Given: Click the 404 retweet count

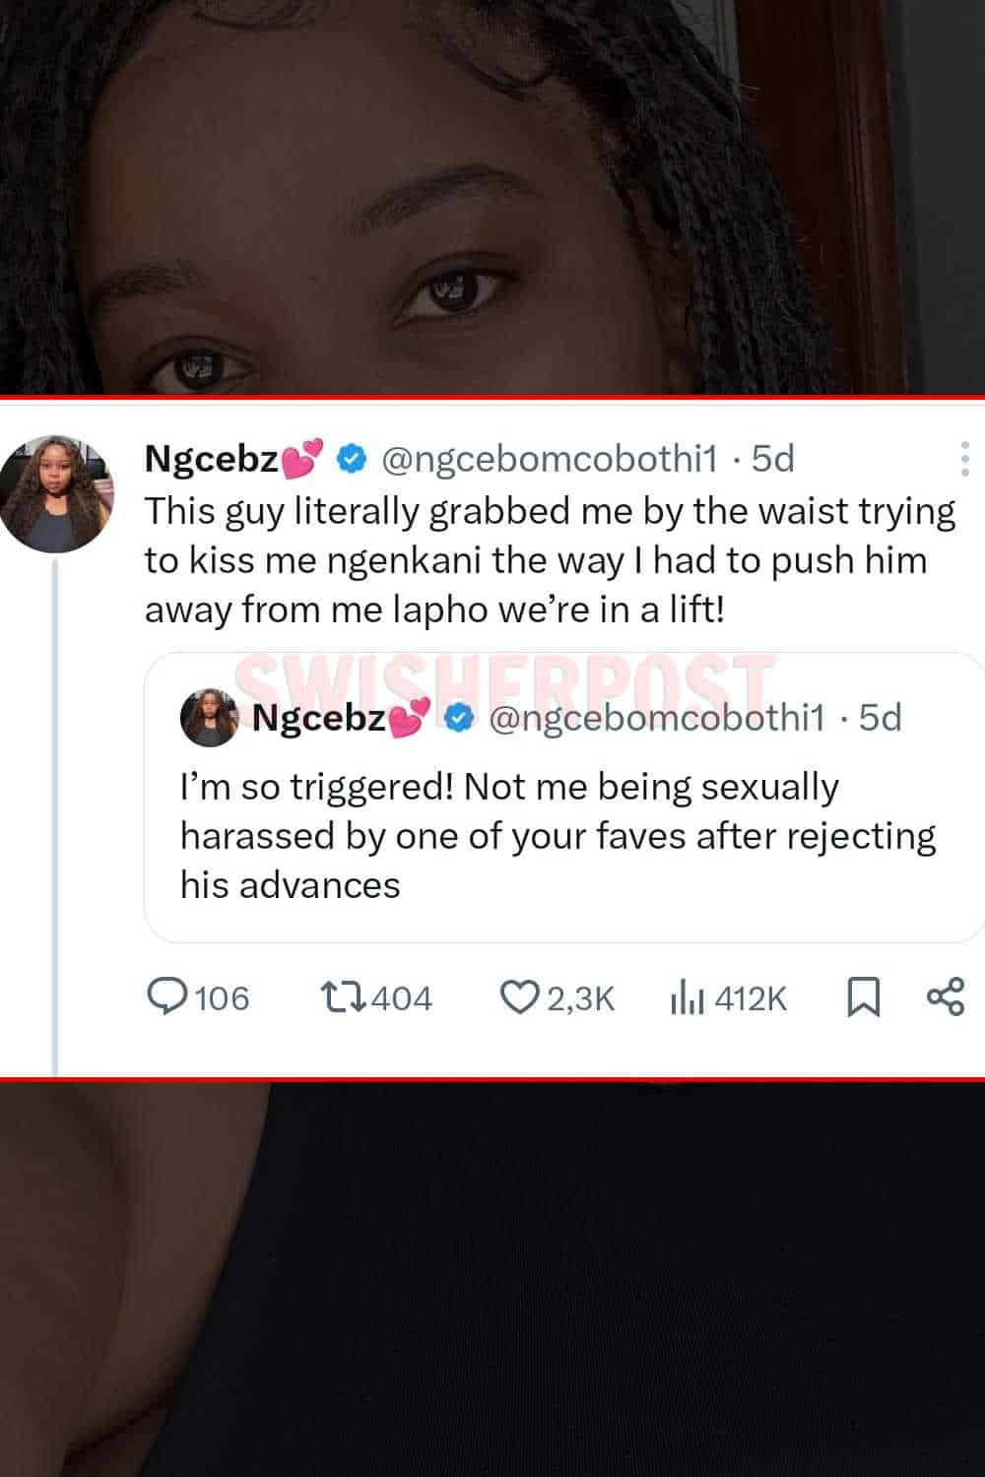Looking at the screenshot, I should pos(402,998).
